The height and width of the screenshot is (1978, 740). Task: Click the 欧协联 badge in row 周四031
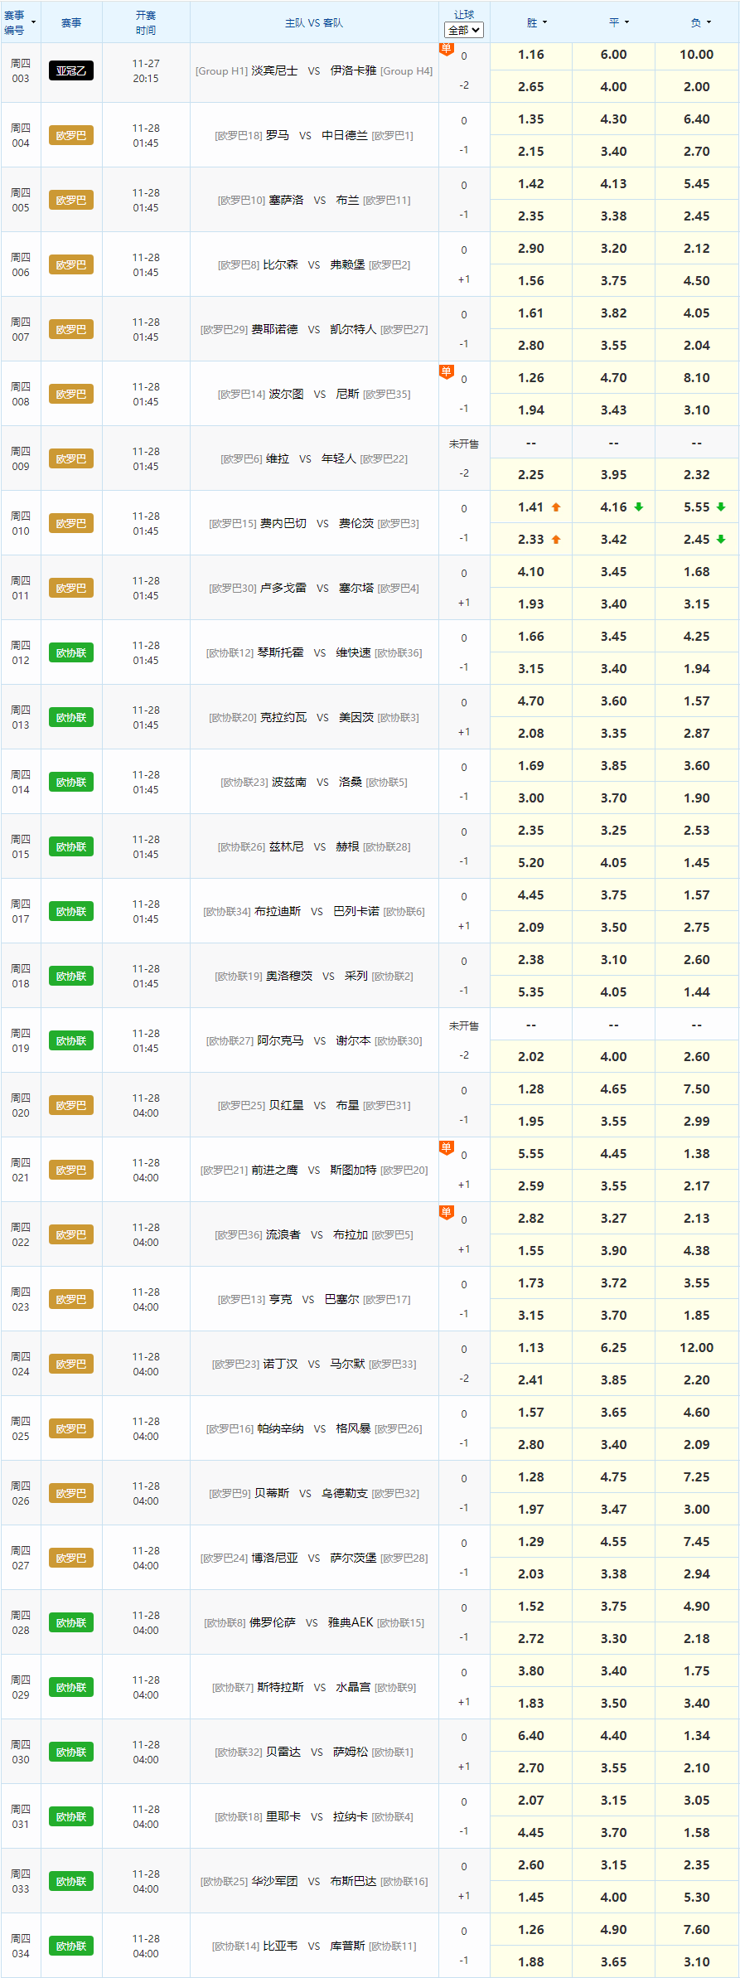coord(71,1816)
